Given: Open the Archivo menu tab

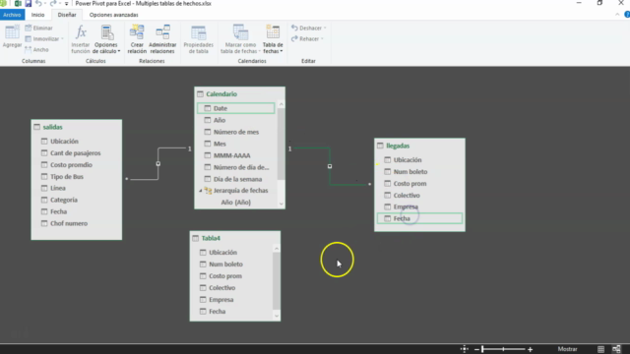Looking at the screenshot, I should tap(12, 15).
